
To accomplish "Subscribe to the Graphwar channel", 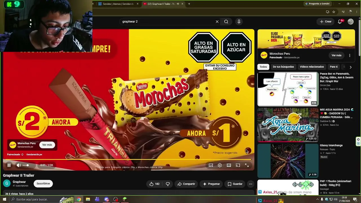I will (x=43, y=184).
